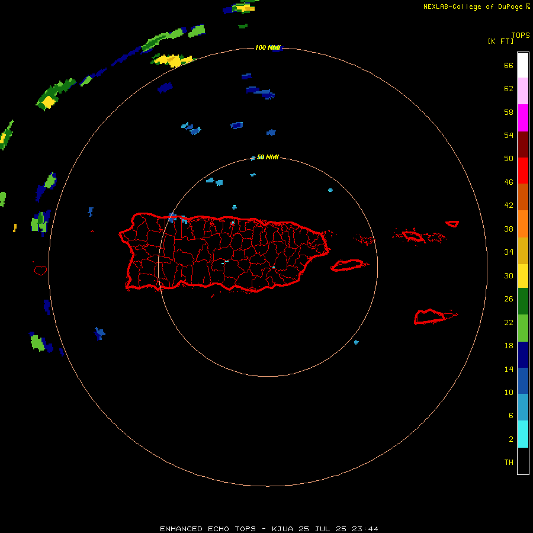Screen dimensions: 533x533
Task: Click the 58 value on the legend
Action: point(509,112)
